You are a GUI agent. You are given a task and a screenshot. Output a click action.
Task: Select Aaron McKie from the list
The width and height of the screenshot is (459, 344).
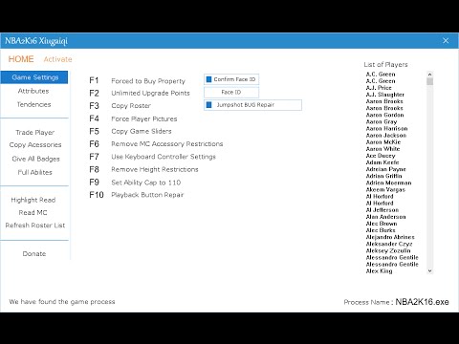(383, 142)
